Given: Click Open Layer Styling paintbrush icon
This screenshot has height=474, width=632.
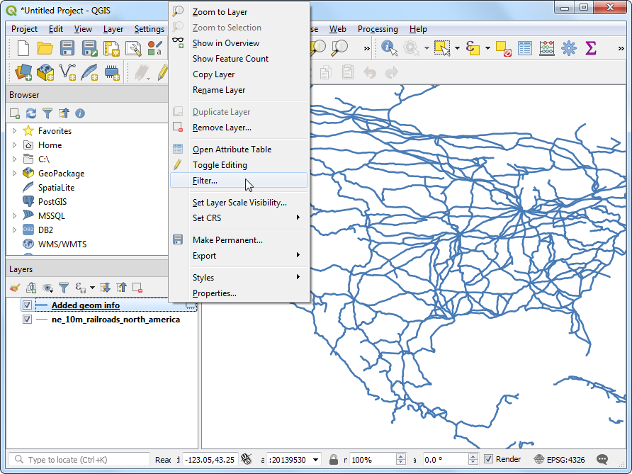Looking at the screenshot, I should pos(15,288).
